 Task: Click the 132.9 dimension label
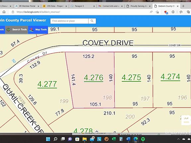point(35,65)
